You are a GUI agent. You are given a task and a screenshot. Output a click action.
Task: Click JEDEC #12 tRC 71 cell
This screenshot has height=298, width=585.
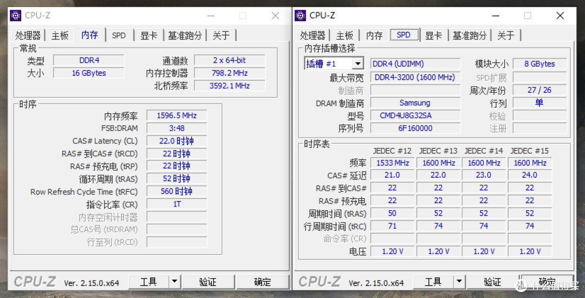click(393, 226)
